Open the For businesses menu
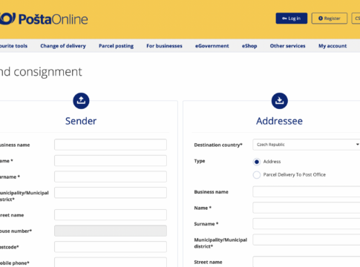The image size is (360, 267). pyautogui.click(x=164, y=46)
